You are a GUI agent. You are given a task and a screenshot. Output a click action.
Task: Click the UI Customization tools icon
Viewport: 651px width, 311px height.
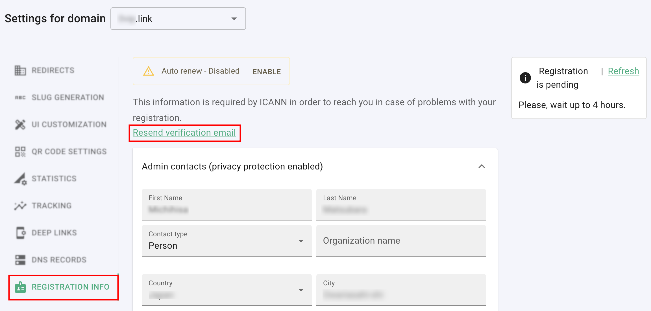click(x=20, y=125)
